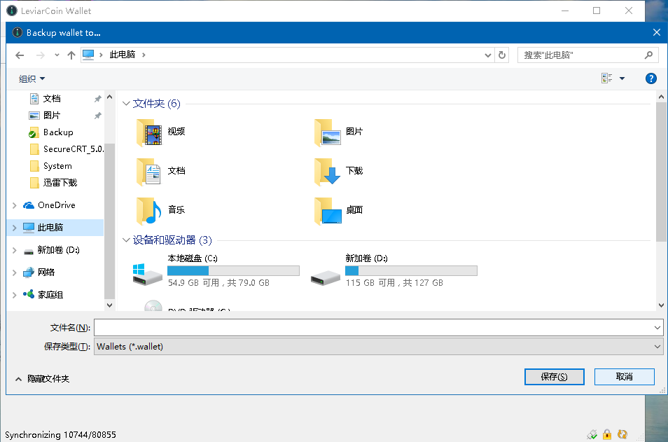668x442 pixels.
Task: Open the file name history dropdown
Action: (657, 328)
